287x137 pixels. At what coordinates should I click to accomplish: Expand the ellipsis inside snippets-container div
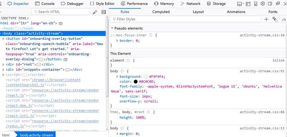tap(67, 70)
